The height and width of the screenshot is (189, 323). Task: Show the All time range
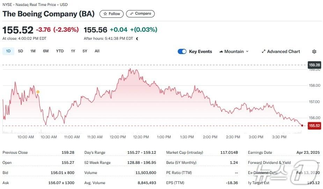pos(97,51)
